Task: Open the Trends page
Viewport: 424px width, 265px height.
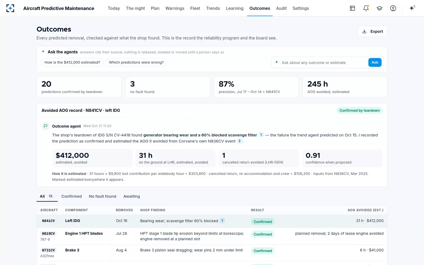Action: click(213, 8)
